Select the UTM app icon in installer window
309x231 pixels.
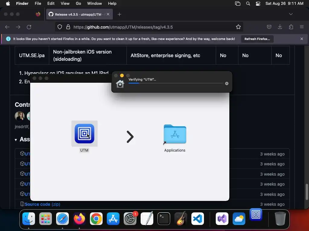coord(84,134)
